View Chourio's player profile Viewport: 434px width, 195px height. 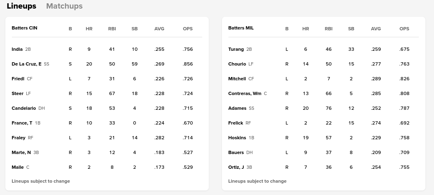point(237,64)
